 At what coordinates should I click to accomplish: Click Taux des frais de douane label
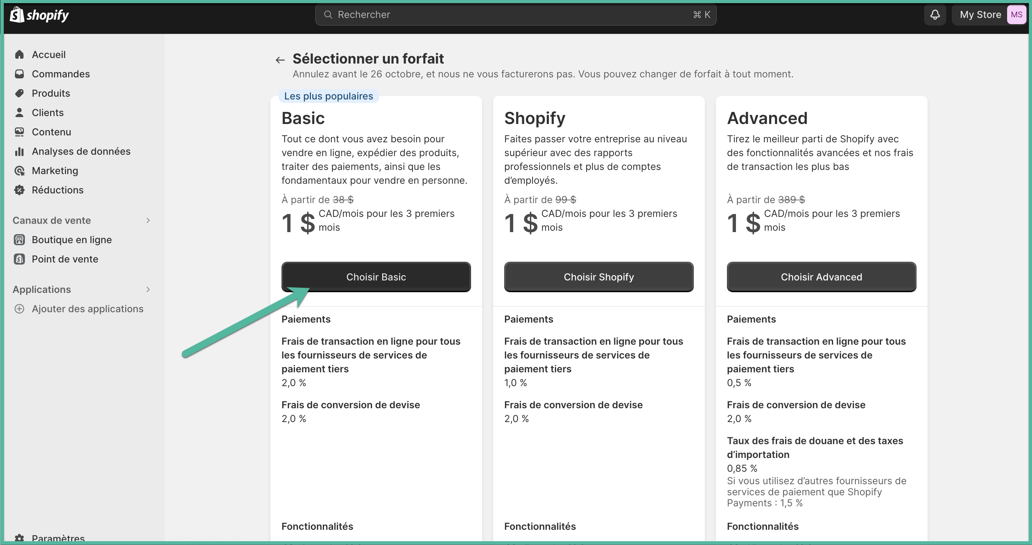[x=815, y=448]
